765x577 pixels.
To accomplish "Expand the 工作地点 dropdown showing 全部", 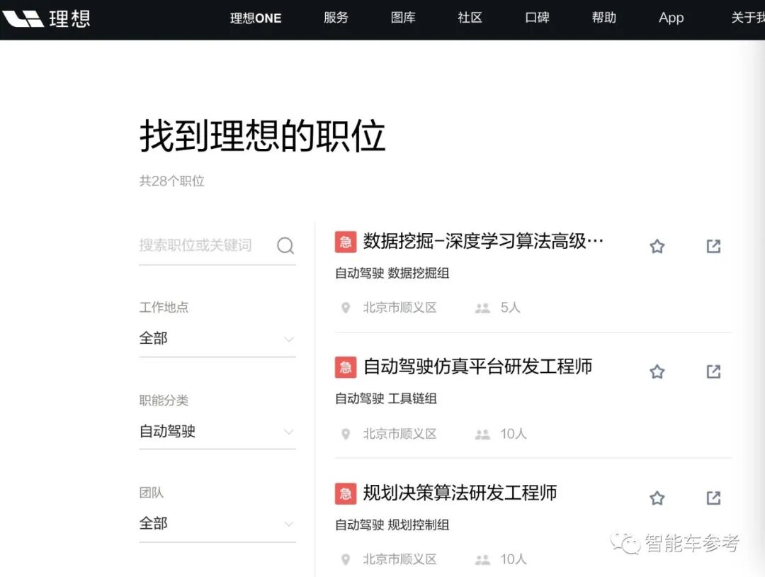I will (217, 338).
